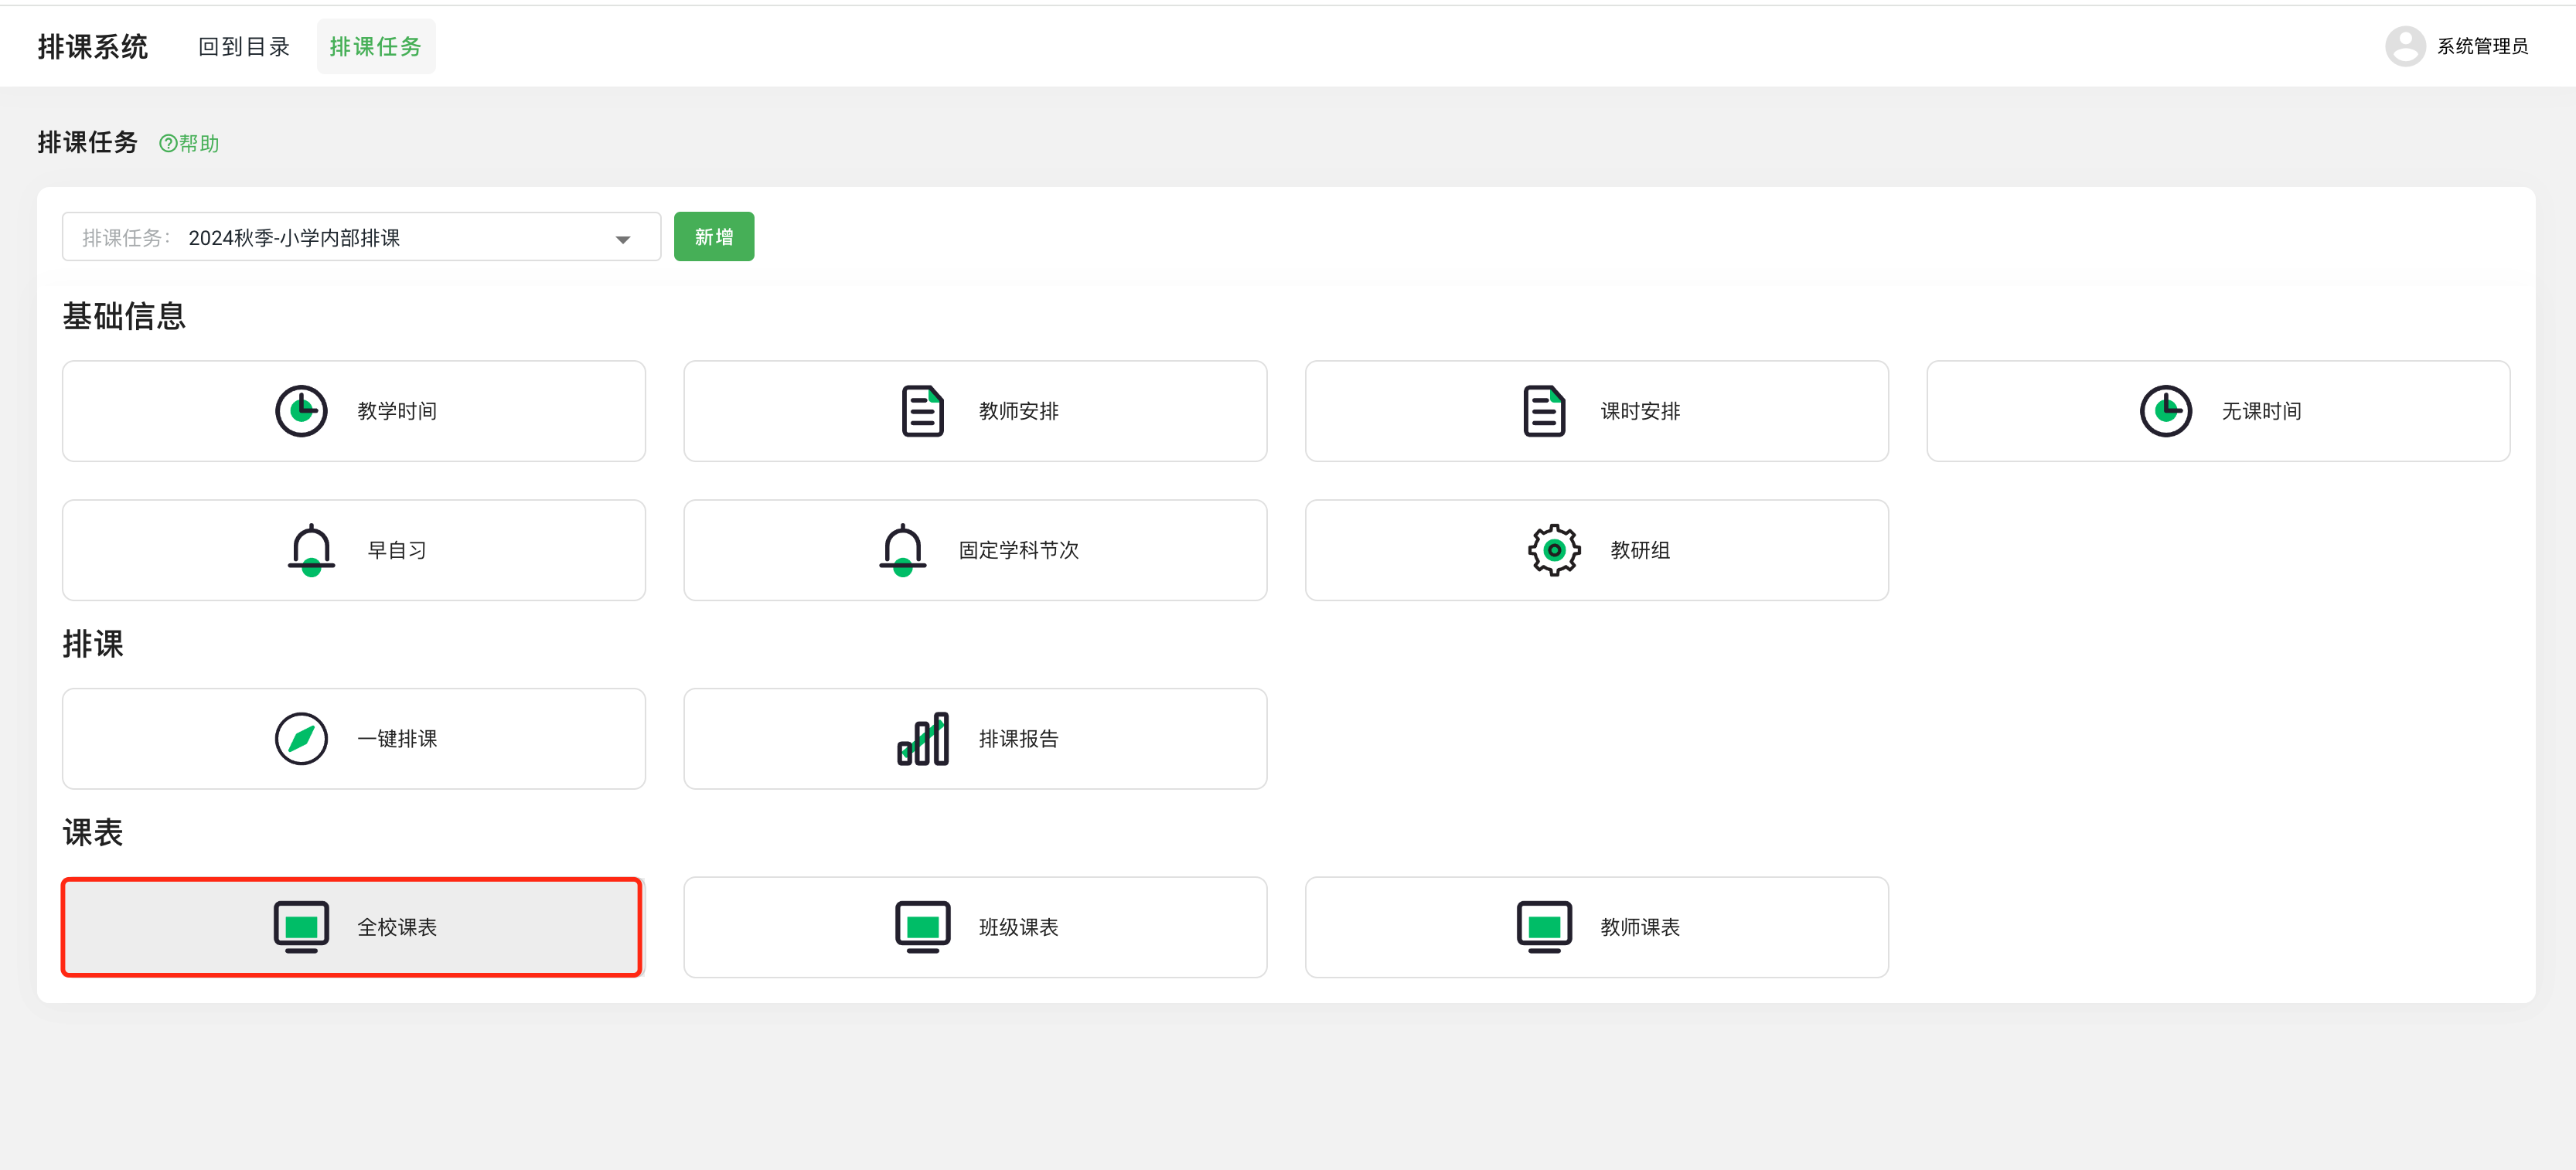The height and width of the screenshot is (1170, 2576).
Task: Click the 排课系统 title logo
Action: click(92, 46)
